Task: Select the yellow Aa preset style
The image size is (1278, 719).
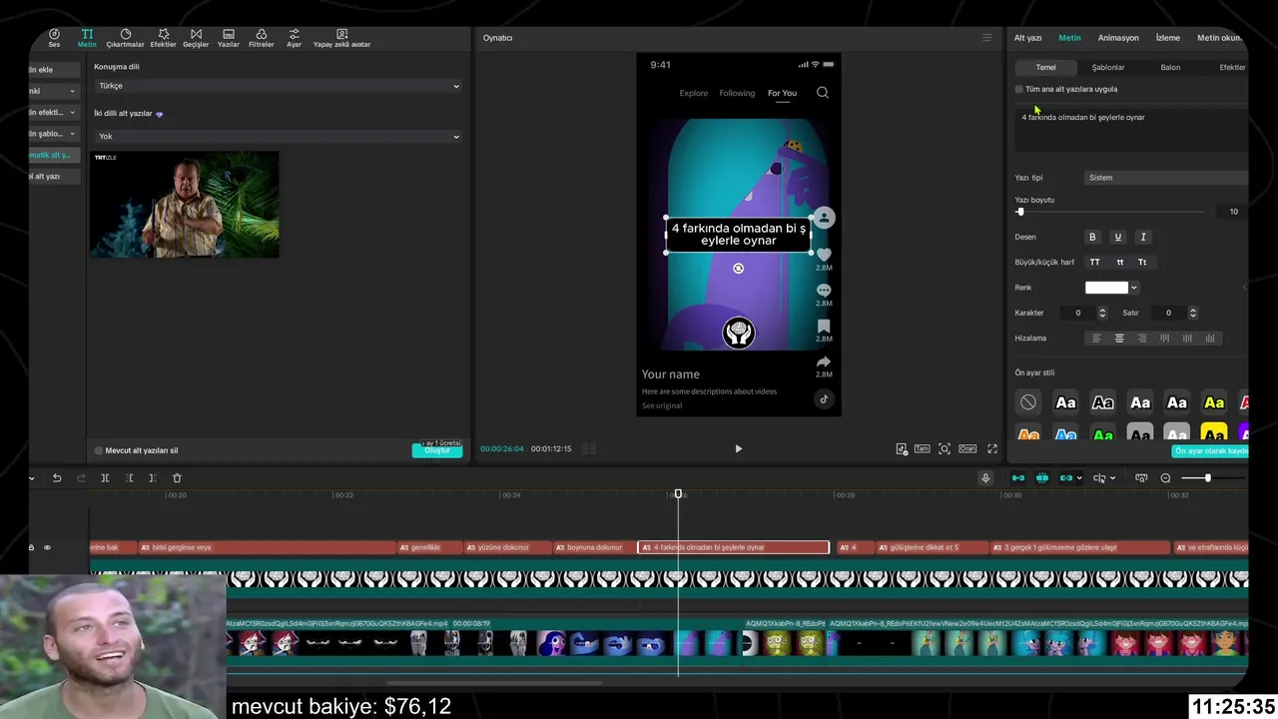Action: pos(1214,402)
